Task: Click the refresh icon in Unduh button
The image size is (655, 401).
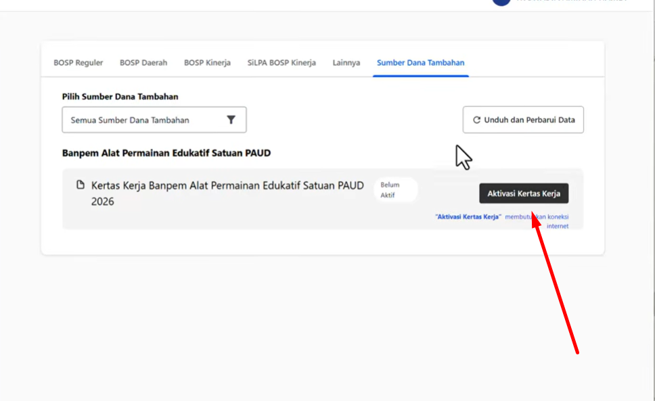Action: click(x=476, y=120)
